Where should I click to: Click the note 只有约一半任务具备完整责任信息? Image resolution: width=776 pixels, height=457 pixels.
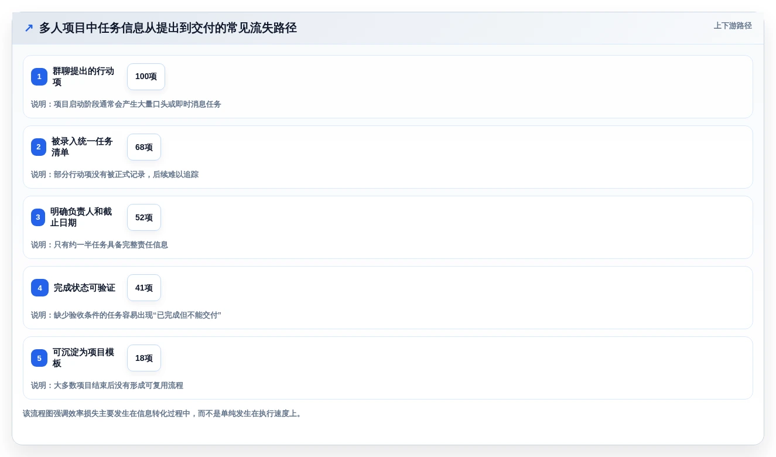click(x=100, y=245)
